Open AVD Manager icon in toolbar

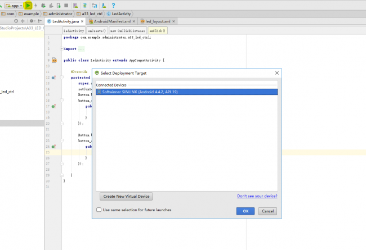[x=75, y=6]
